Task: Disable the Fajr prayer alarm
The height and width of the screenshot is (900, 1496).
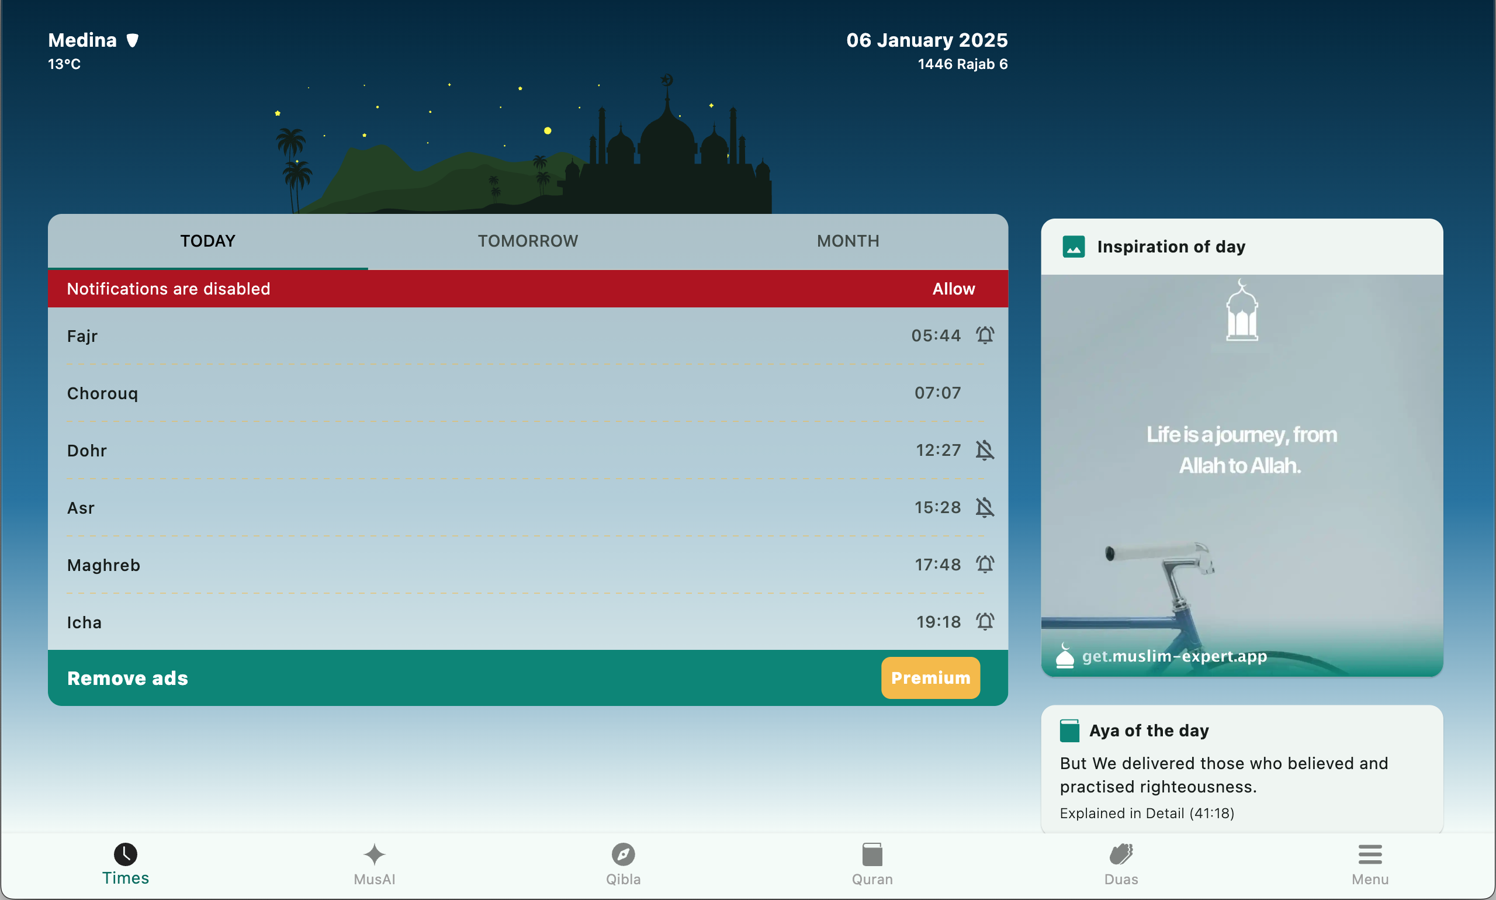Action: (x=984, y=335)
